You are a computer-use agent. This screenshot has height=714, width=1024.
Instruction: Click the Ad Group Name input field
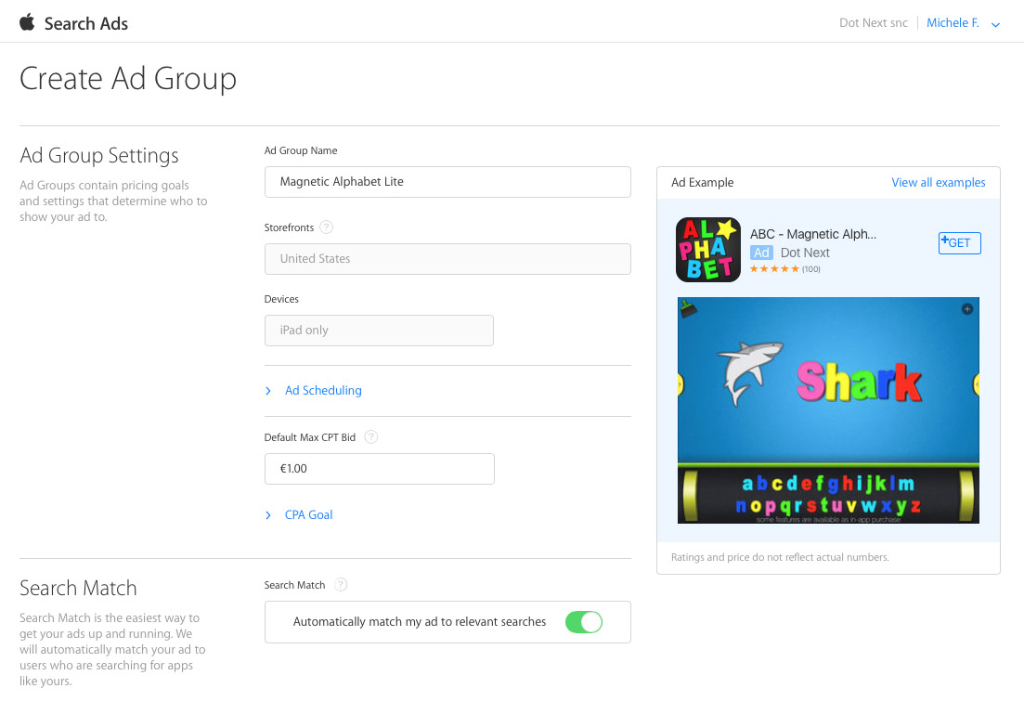click(447, 182)
